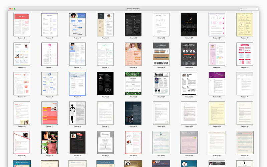
Task: Select the gray framed Resume 40 template
Action: tap(105, 143)
